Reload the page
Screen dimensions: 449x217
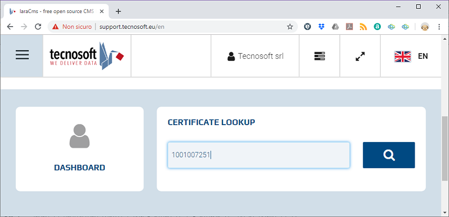pos(38,27)
